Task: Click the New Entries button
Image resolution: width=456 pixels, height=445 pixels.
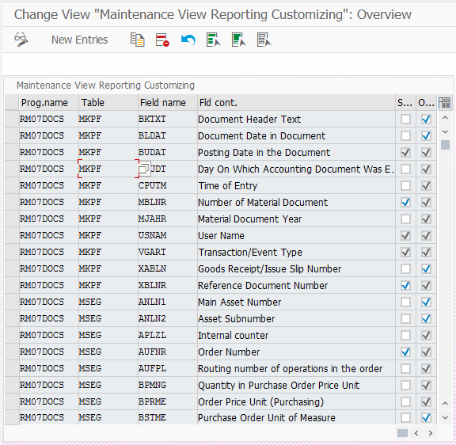Action: [79, 40]
